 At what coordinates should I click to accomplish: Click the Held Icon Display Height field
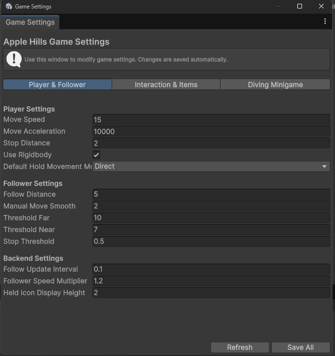pyautogui.click(x=211, y=293)
